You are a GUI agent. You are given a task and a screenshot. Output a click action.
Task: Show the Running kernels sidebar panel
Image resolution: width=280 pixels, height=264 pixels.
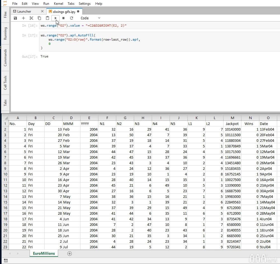(5, 33)
